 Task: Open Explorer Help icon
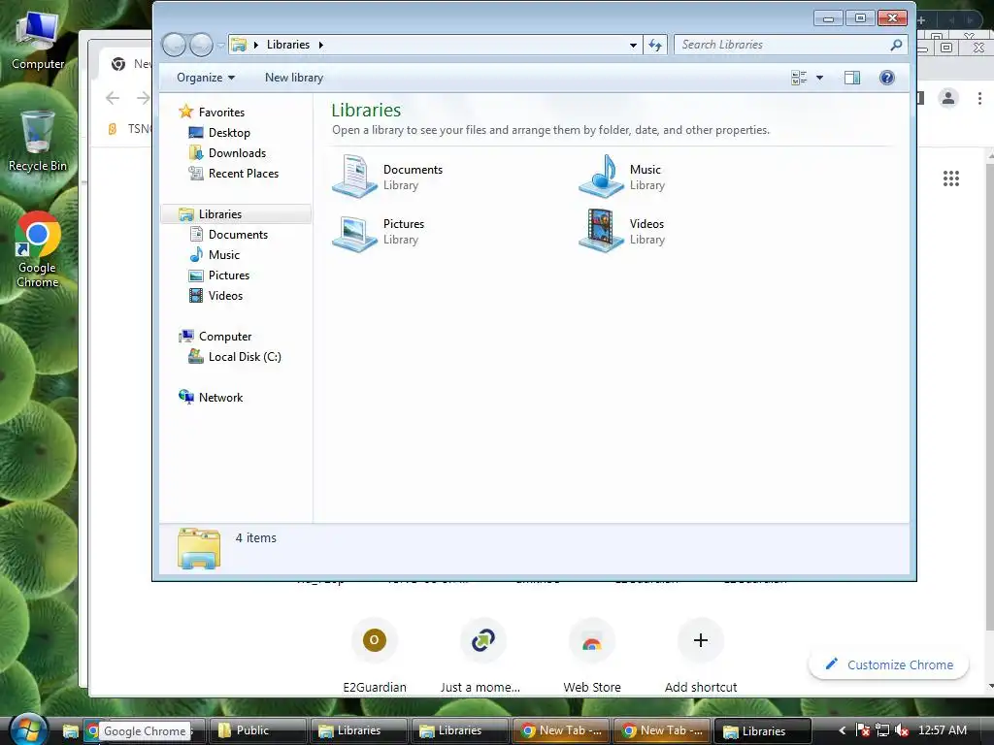887,78
